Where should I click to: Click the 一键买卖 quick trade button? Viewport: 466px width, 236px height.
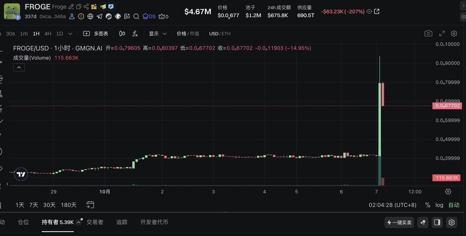pos(399,222)
